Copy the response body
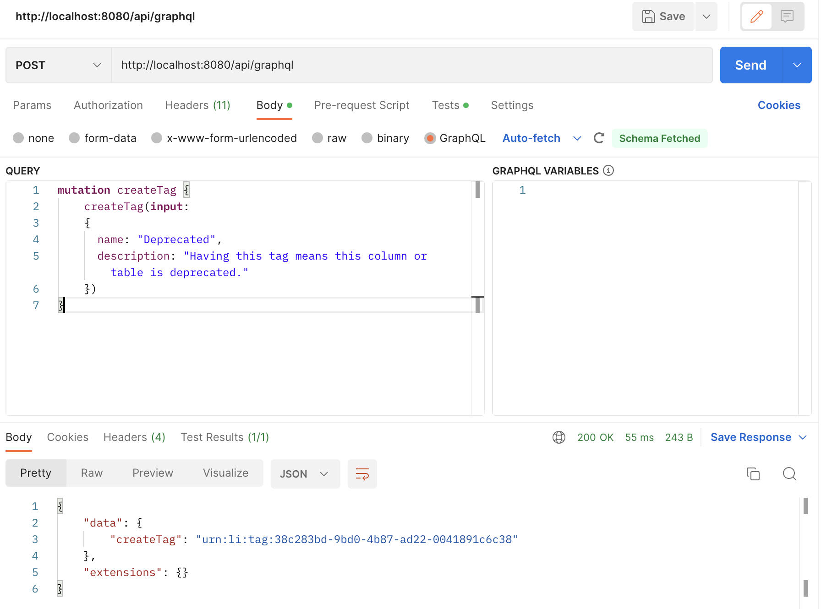This screenshot has height=609, width=832. pos(753,474)
